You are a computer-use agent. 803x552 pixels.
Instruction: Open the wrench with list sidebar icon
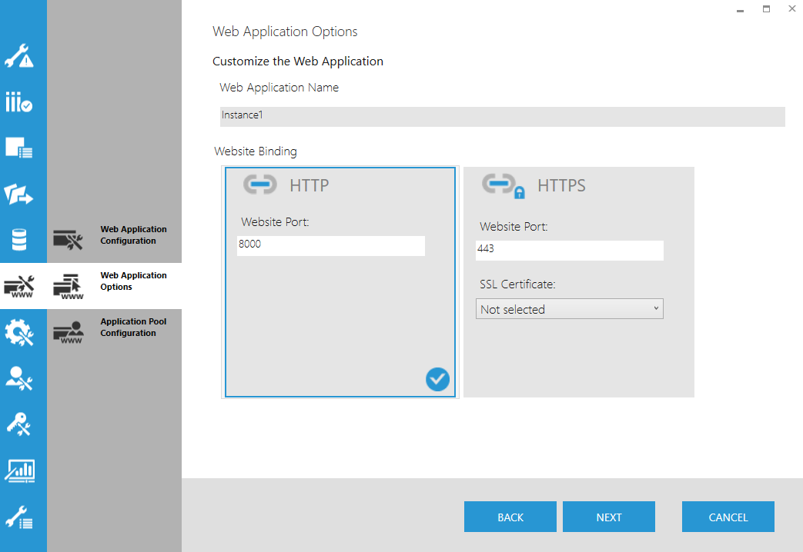pos(19,517)
